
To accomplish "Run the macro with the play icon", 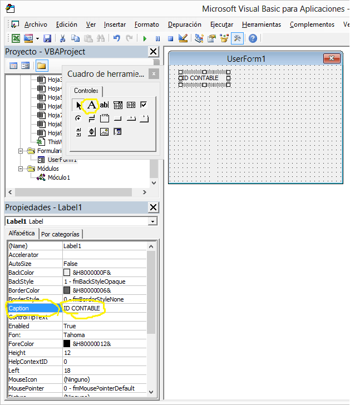I will click(x=145, y=38).
